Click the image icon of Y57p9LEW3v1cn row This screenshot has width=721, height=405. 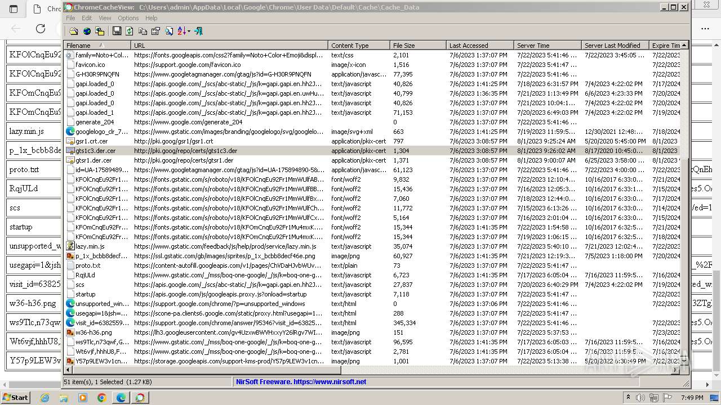pyautogui.click(x=70, y=361)
